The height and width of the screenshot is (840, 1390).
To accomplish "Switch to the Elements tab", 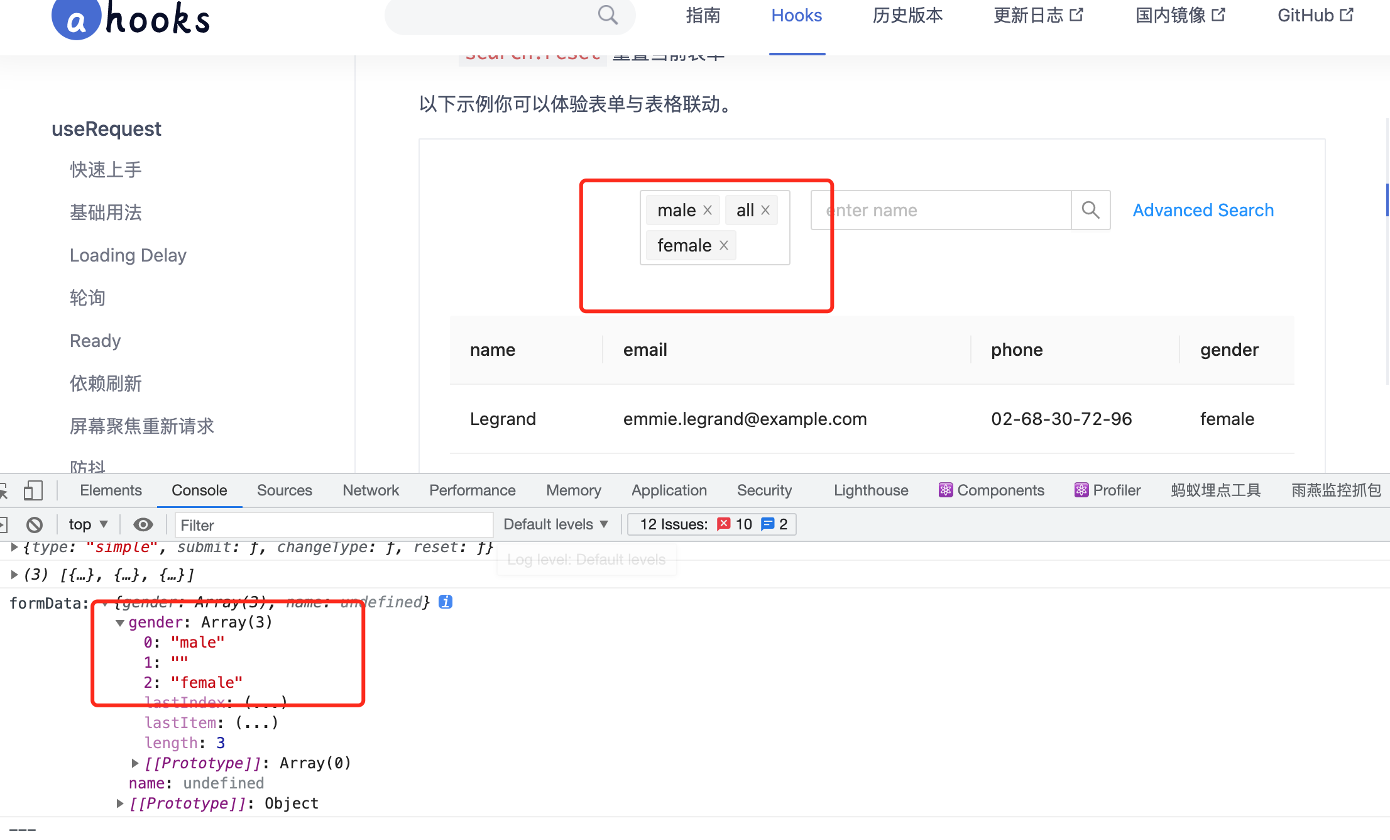I will [x=111, y=490].
